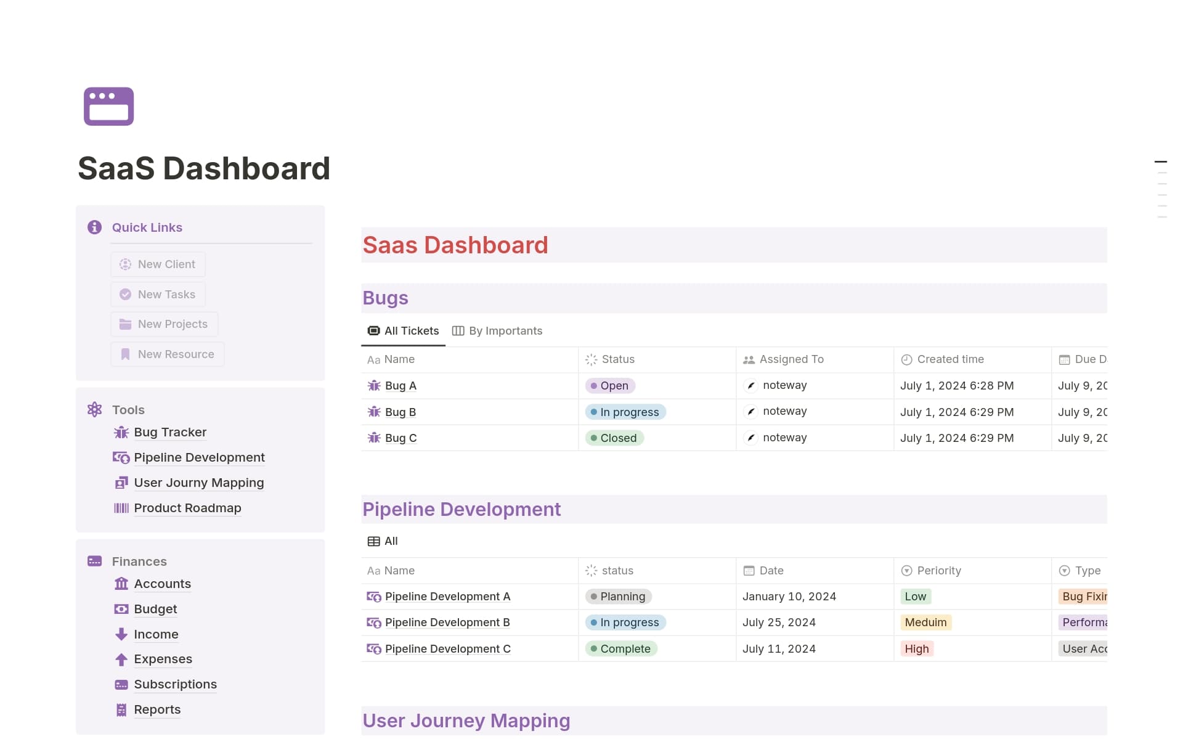This screenshot has height=739, width=1183.
Task: Click the Income down-arrow icon
Action: (x=121, y=634)
